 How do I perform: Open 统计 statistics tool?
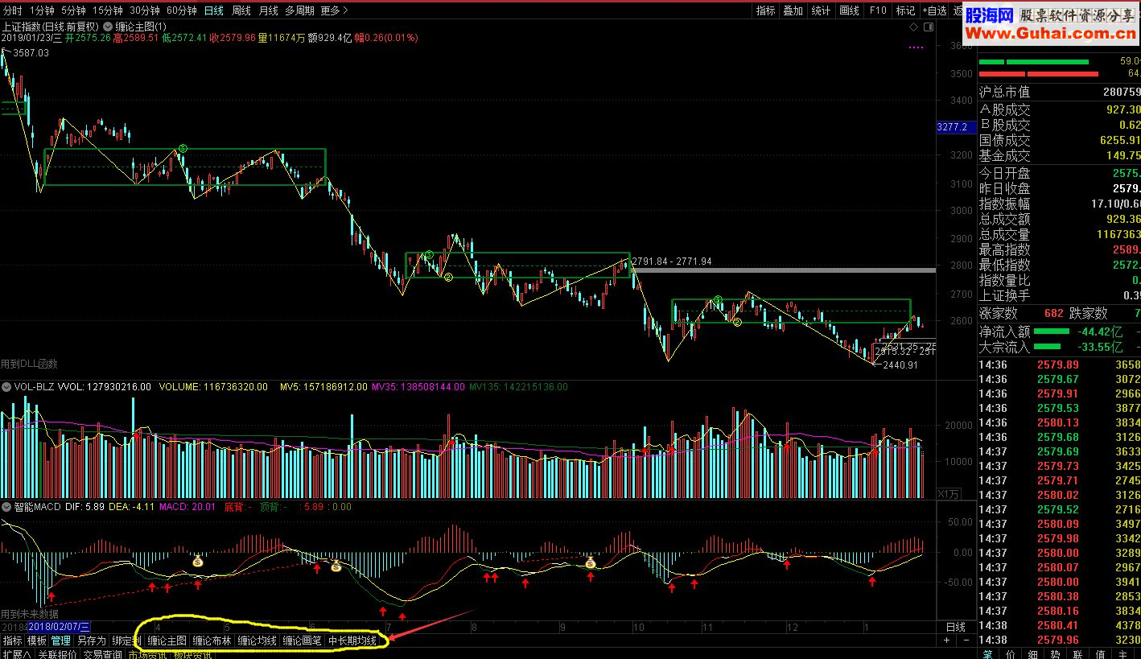[x=821, y=10]
